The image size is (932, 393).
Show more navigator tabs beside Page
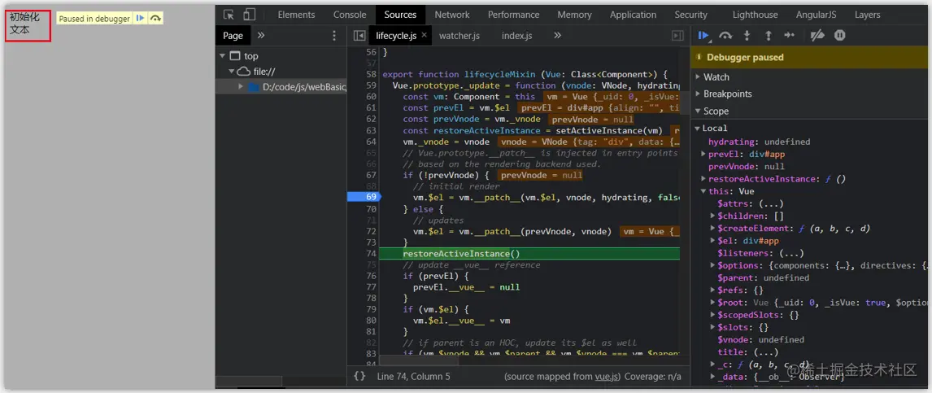(x=261, y=36)
